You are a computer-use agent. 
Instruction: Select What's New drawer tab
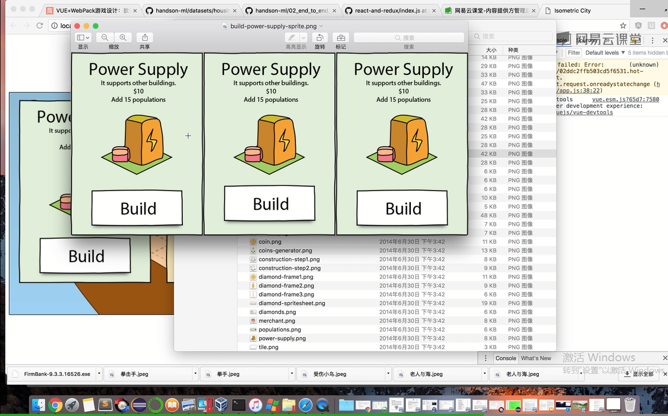[x=536, y=358]
